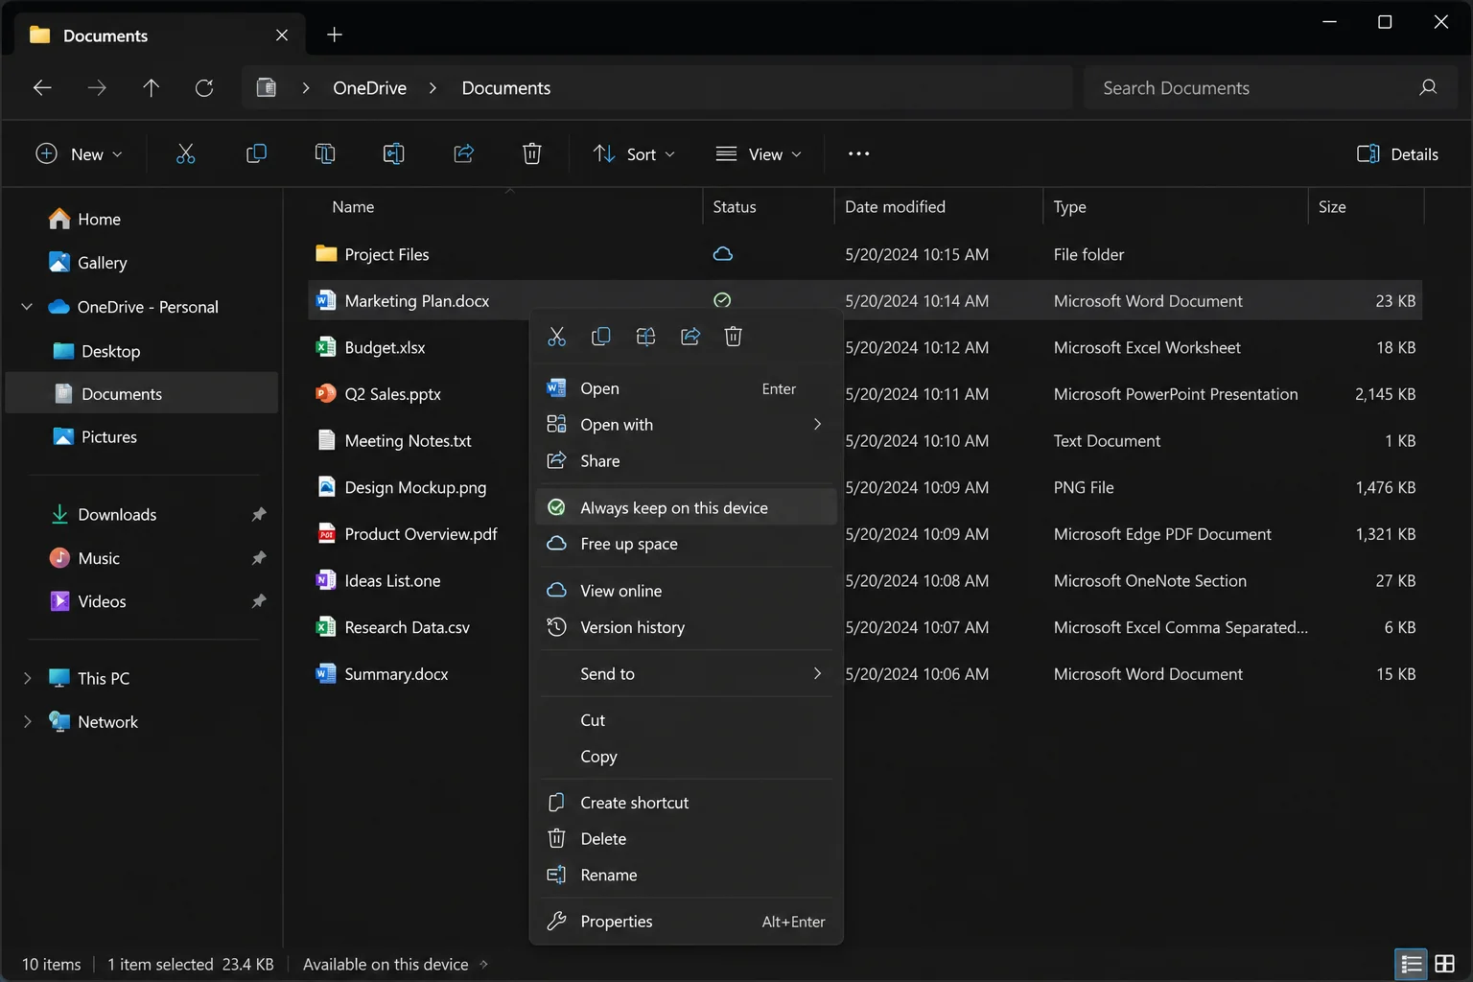Open Gallery in the navigation pane
This screenshot has height=982, width=1473.
[x=142, y=263]
